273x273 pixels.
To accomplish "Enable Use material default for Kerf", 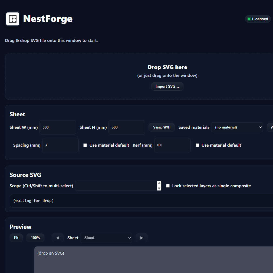I will (x=197, y=145).
